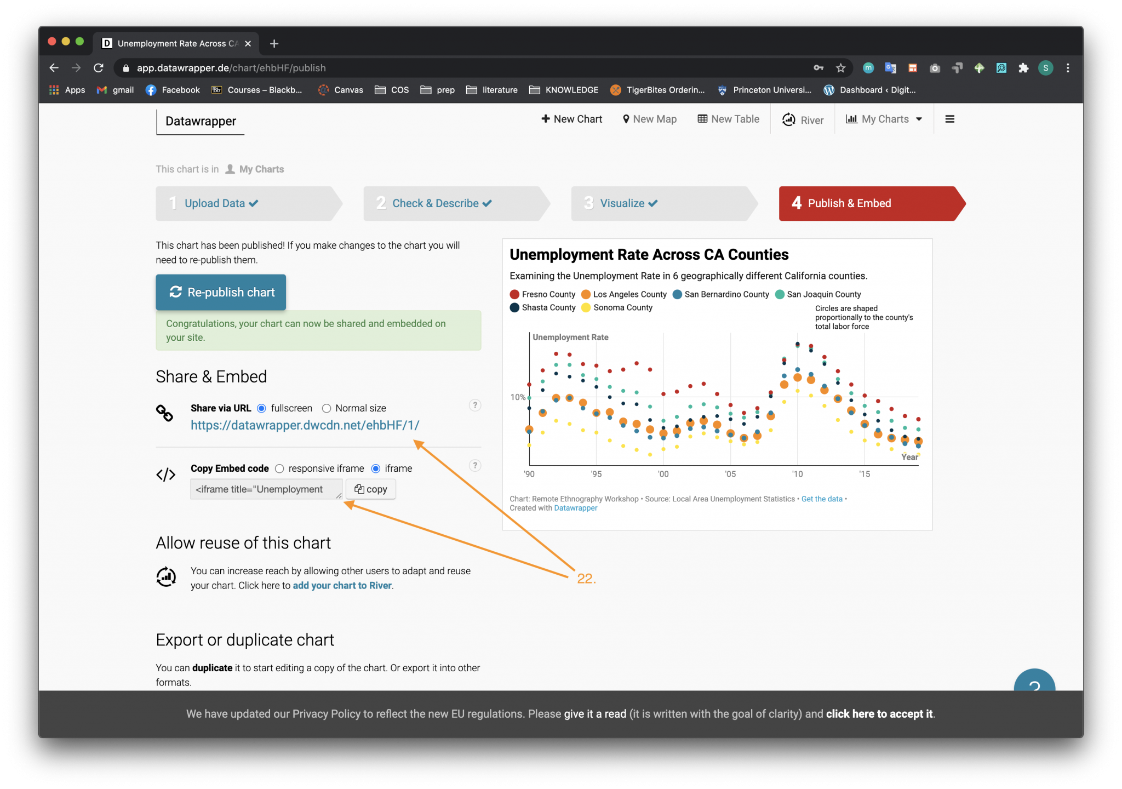
Task: Choose the fullscreen URL sharing option
Action: [262, 408]
